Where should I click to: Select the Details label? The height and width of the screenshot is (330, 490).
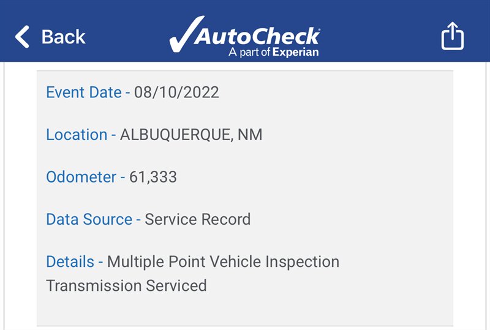70,261
